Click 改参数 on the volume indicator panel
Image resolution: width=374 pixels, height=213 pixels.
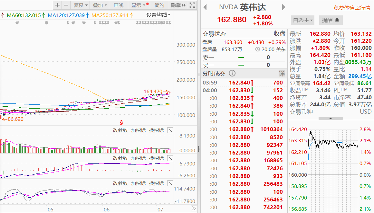(x=120, y=130)
